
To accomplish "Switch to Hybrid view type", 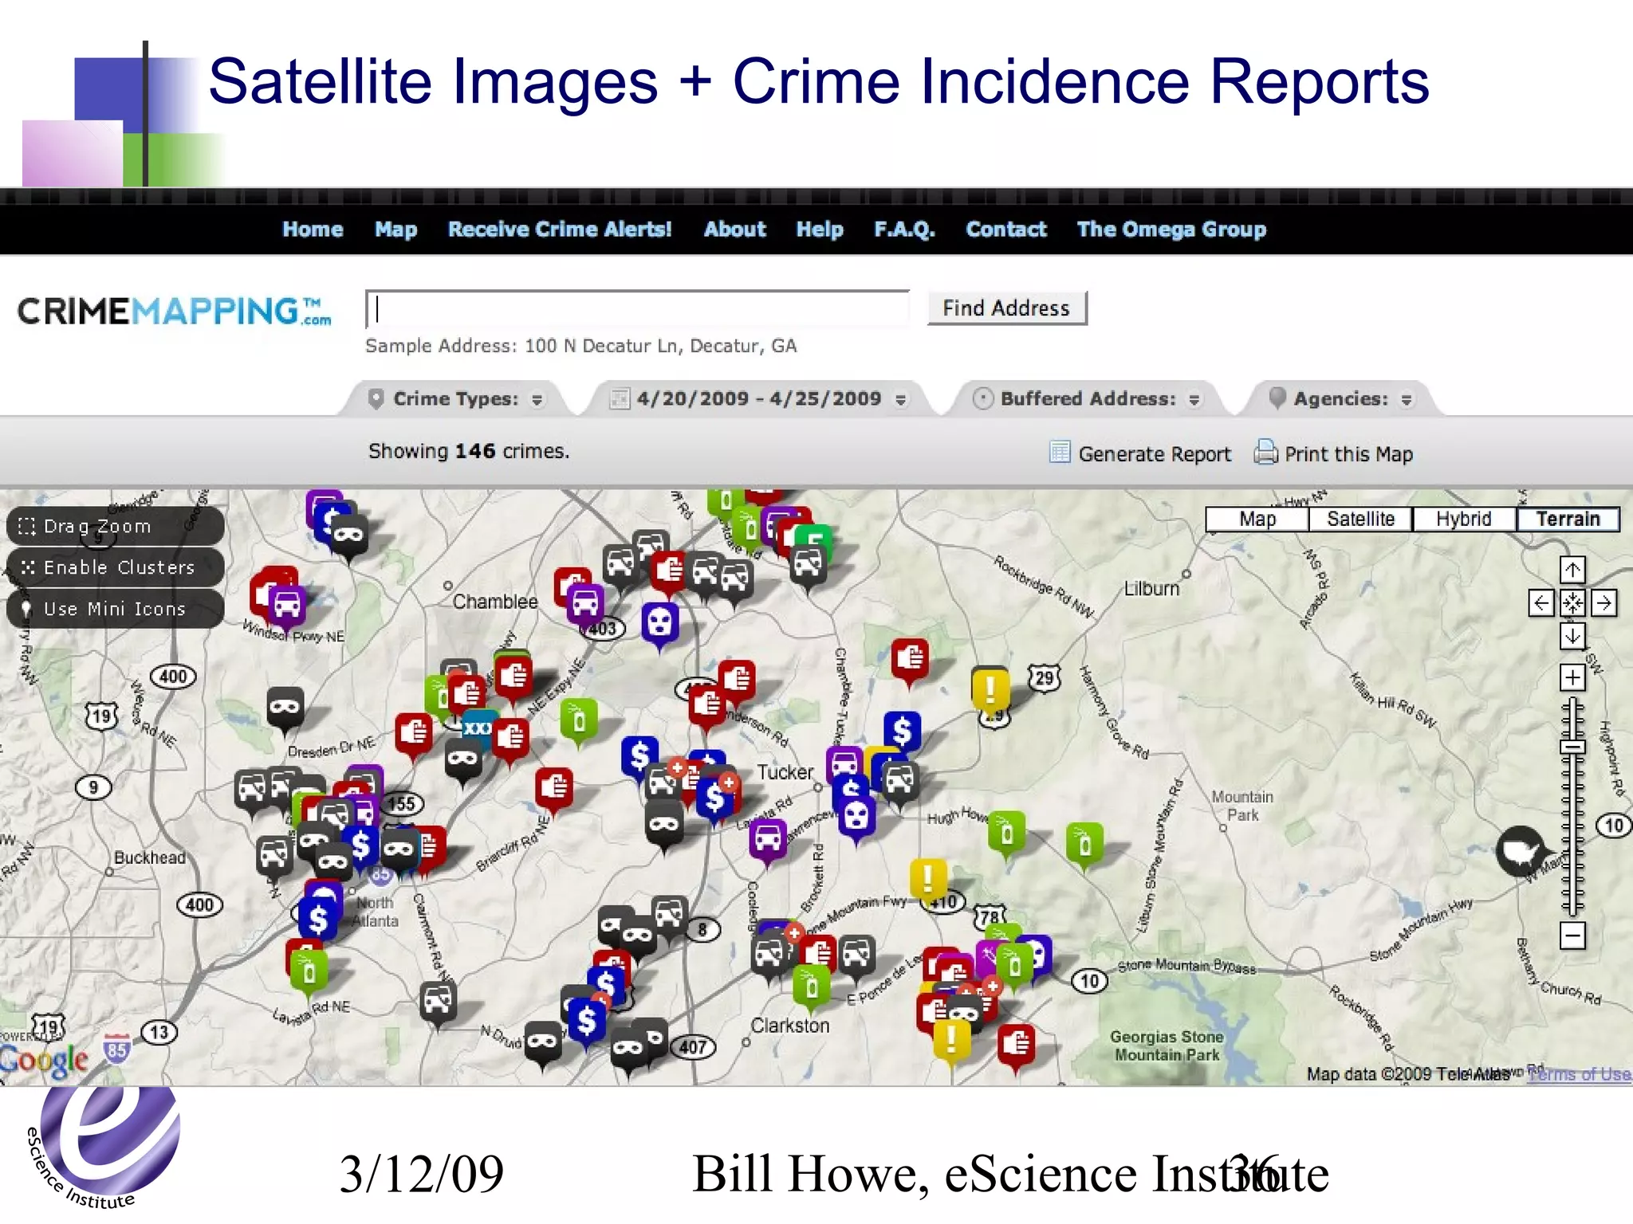I will [1463, 519].
